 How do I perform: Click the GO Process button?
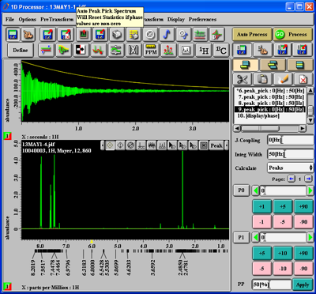[x=292, y=35]
